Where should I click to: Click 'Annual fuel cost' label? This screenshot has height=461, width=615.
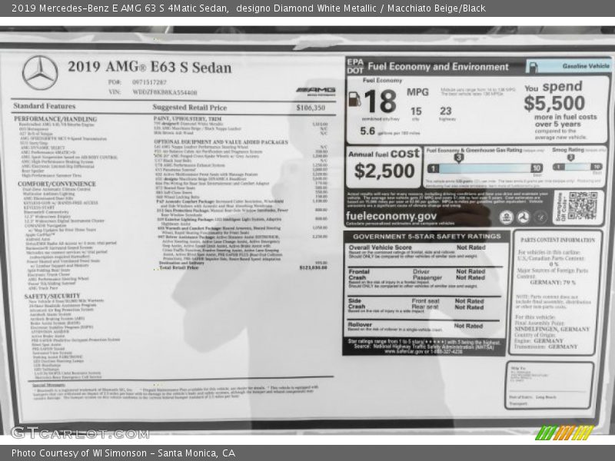click(384, 154)
